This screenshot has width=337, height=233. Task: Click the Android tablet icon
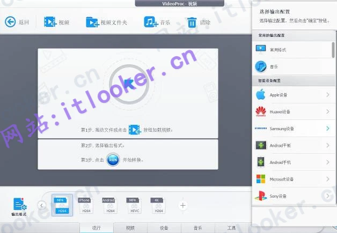coord(261,145)
